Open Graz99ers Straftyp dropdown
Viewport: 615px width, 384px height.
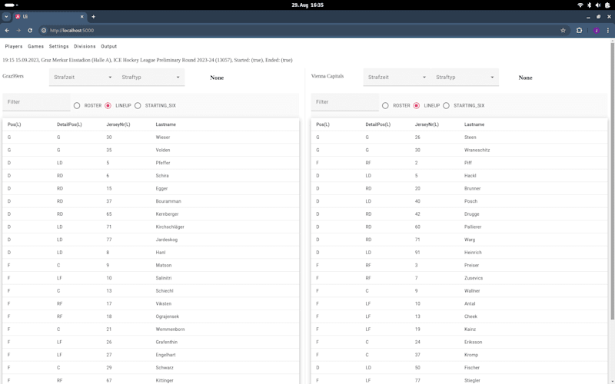[151, 78]
